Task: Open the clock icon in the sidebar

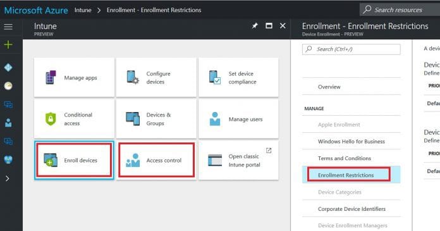Action: [8, 85]
